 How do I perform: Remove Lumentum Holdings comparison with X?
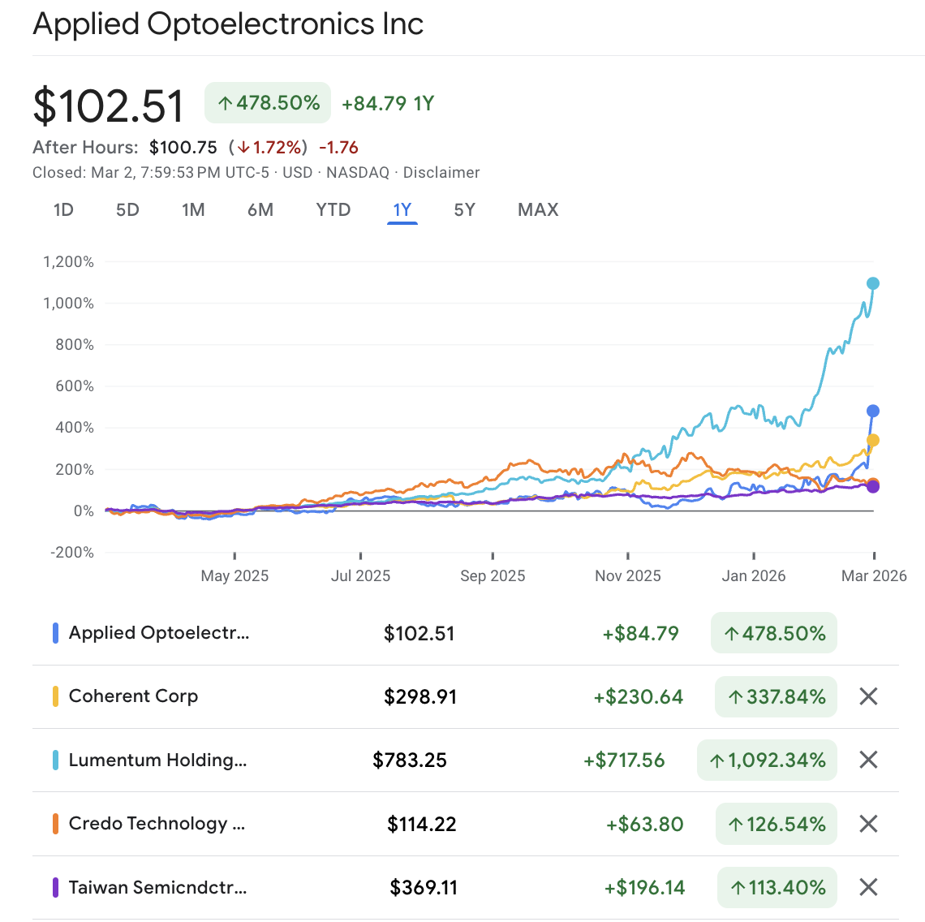pyautogui.click(x=868, y=760)
